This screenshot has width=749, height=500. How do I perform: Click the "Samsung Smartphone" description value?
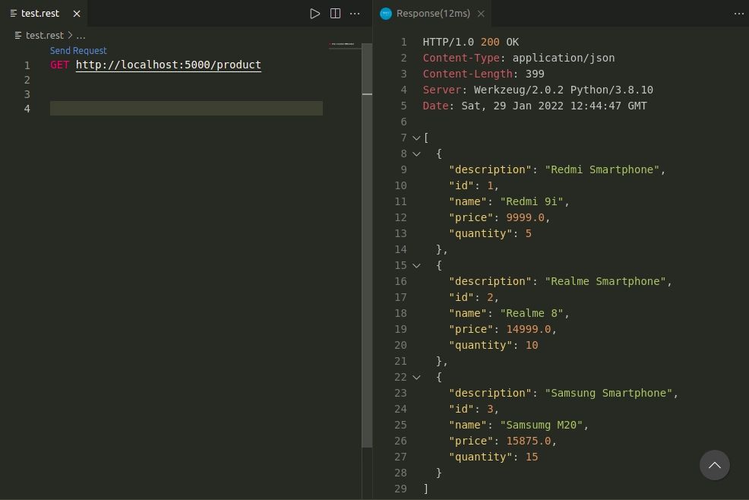click(x=608, y=393)
